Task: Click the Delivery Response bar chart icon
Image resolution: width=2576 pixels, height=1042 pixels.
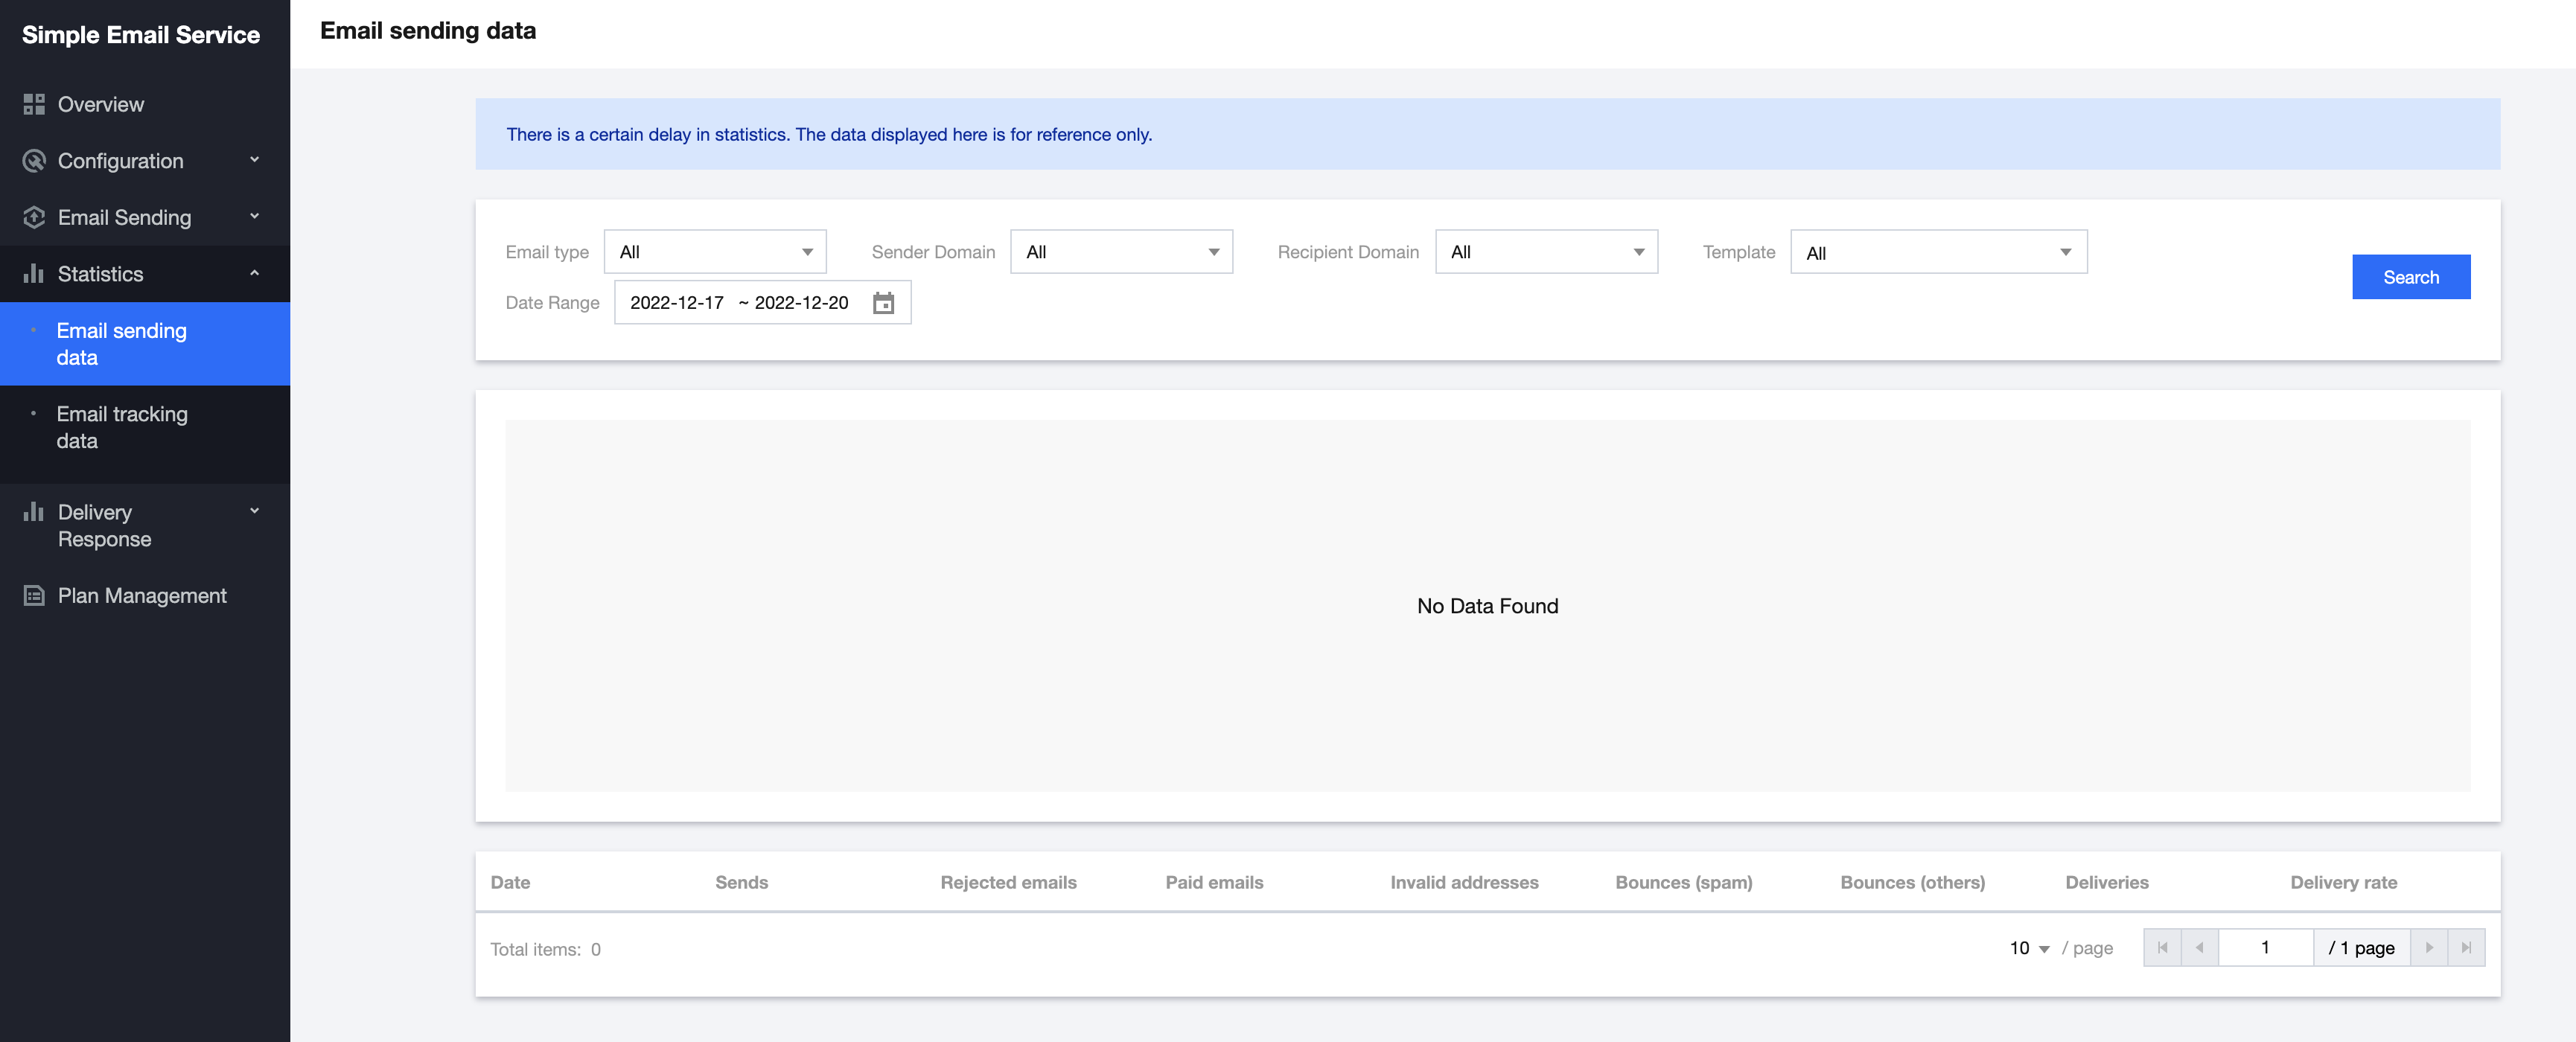Action: (34, 512)
